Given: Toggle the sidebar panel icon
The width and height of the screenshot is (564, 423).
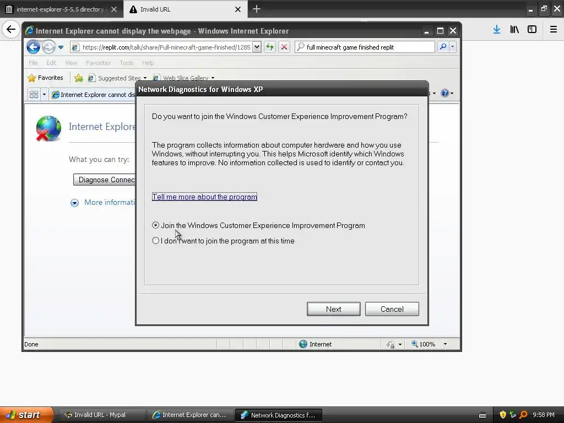Looking at the screenshot, I should 532,29.
